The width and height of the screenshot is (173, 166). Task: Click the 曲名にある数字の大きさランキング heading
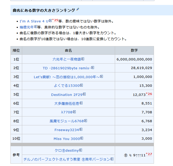point(44,10)
